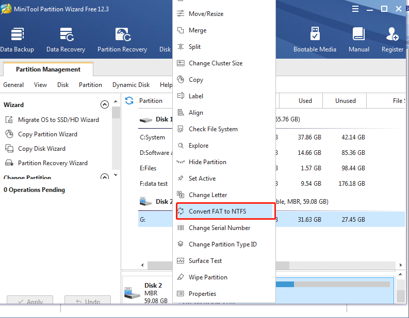Open Partition Recovery in the toolbar
409x318 pixels.
[122, 40]
